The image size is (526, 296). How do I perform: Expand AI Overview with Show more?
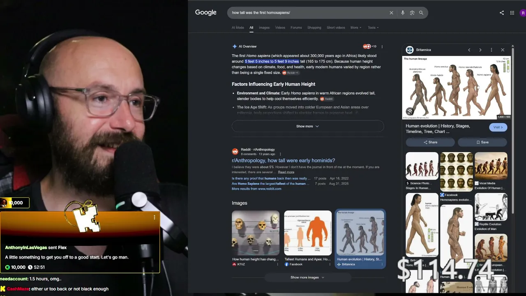[x=308, y=126]
